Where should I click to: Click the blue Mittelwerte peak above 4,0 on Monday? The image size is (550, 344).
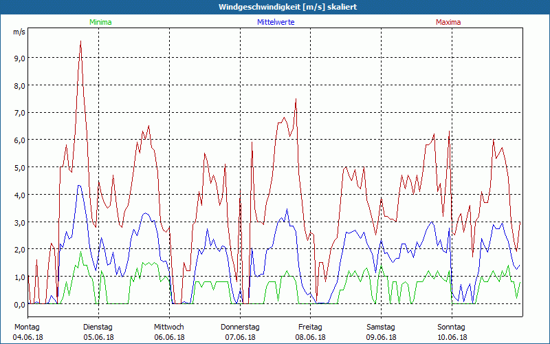click(x=79, y=186)
